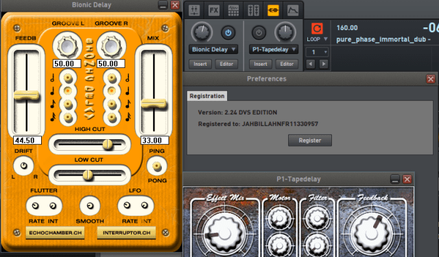Screen dimensions: 439x257
Task: Click the LFO RATE knob
Action: (x=127, y=206)
